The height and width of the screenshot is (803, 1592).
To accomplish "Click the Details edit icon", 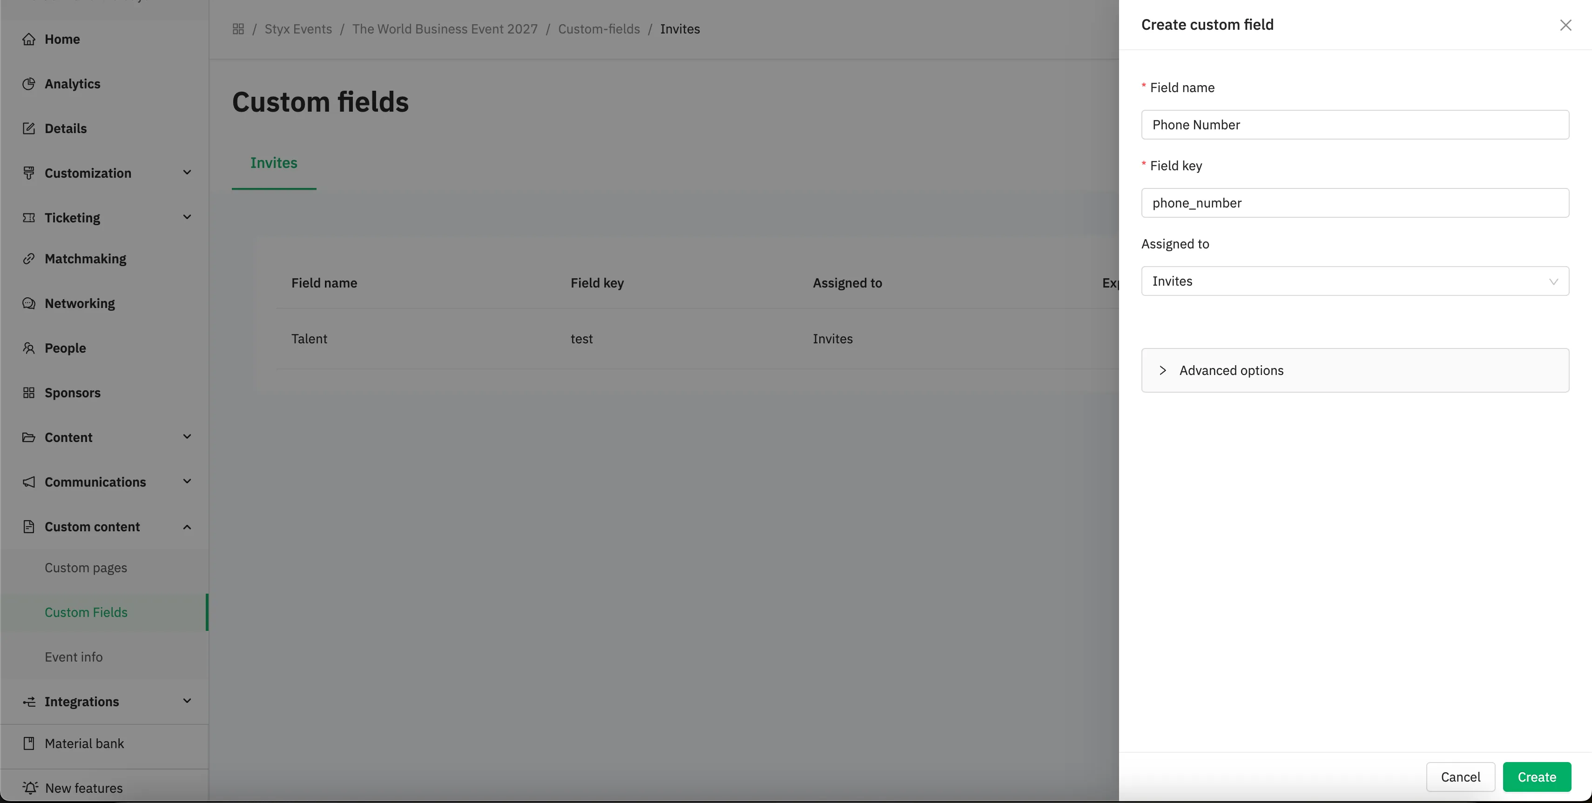I will coord(28,128).
